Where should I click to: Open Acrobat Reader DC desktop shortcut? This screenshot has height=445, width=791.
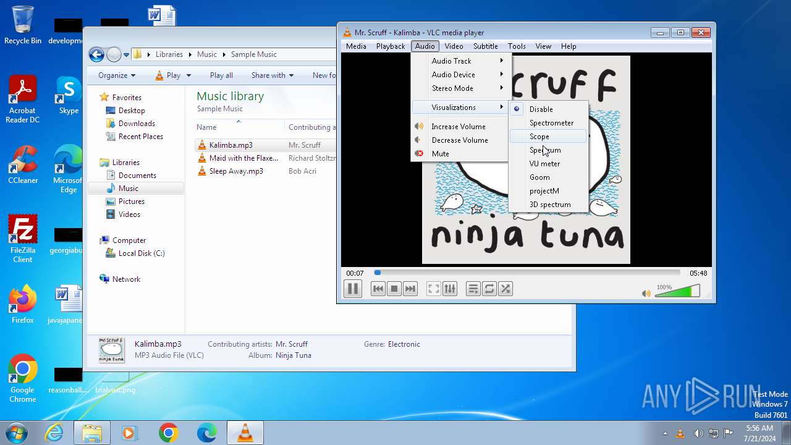click(23, 99)
